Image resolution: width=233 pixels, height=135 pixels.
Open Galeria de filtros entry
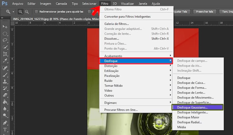tap(116, 24)
